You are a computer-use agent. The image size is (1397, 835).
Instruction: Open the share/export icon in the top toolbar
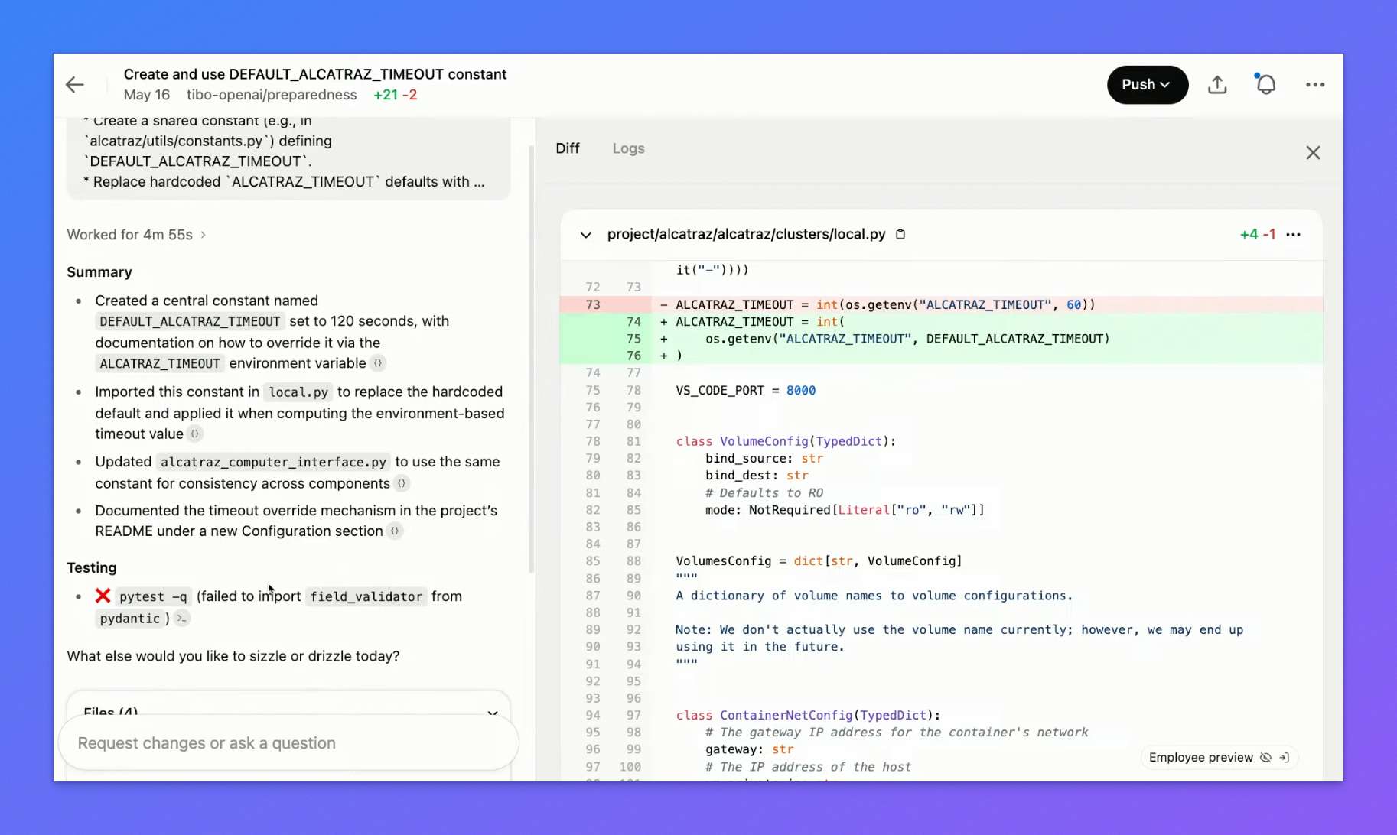[x=1217, y=84]
